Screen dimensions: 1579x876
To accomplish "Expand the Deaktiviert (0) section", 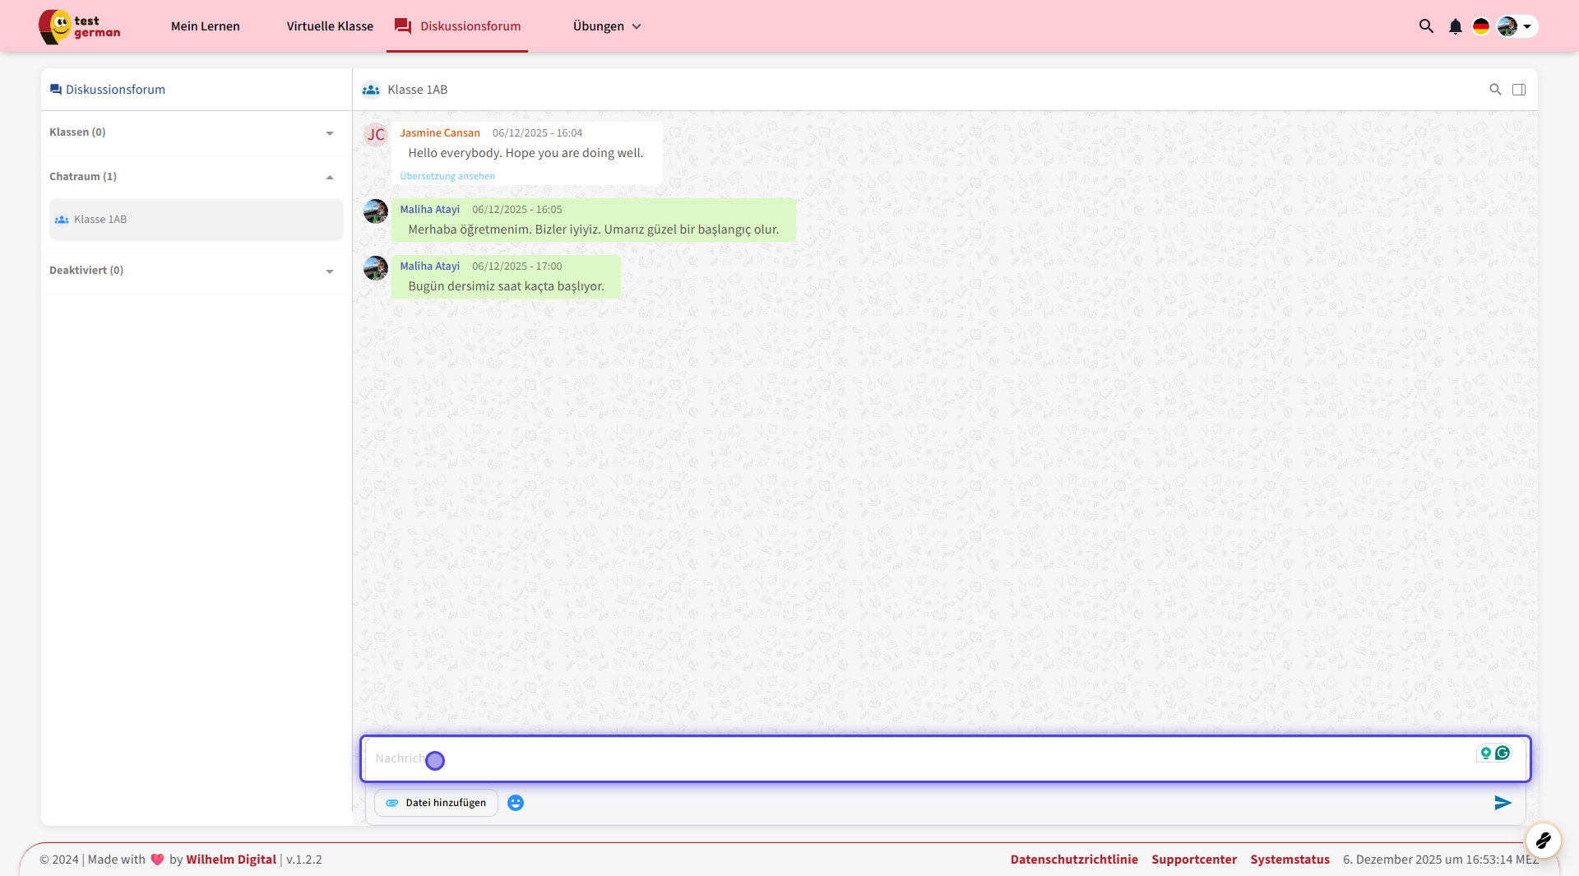I will pos(330,271).
